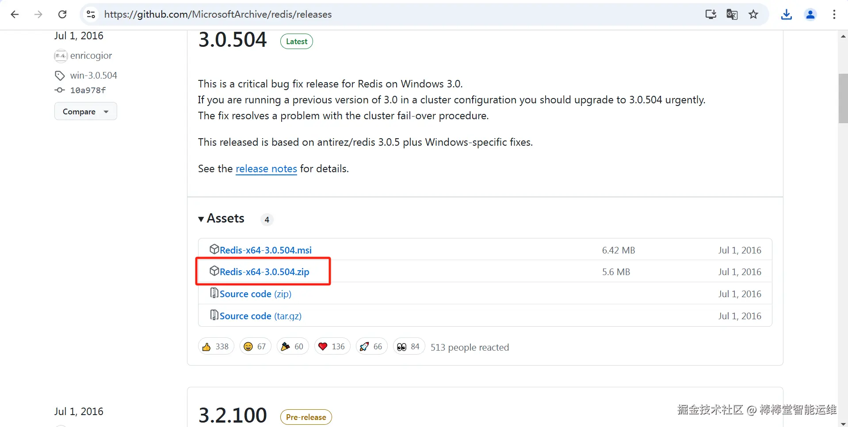848x427 pixels.
Task: Click the browser back arrow
Action: pyautogui.click(x=15, y=15)
